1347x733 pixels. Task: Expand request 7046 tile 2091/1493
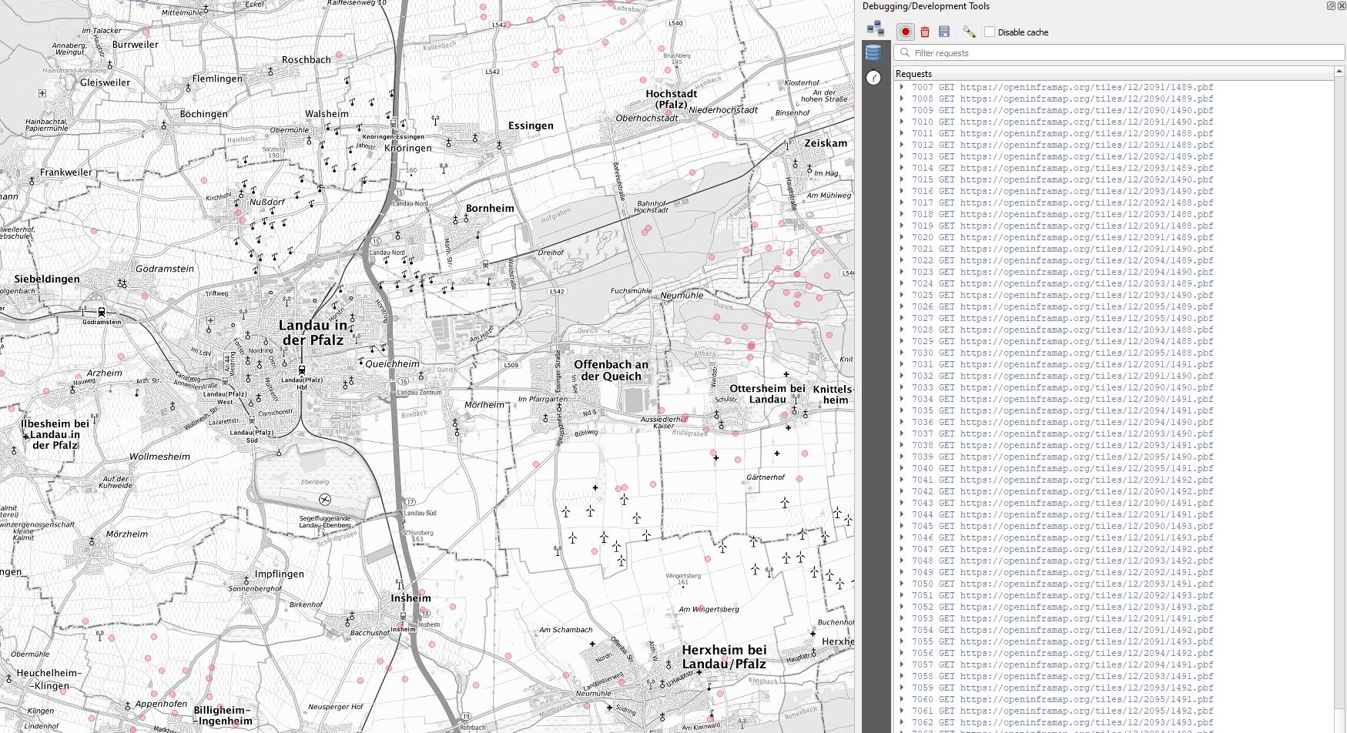(x=902, y=537)
